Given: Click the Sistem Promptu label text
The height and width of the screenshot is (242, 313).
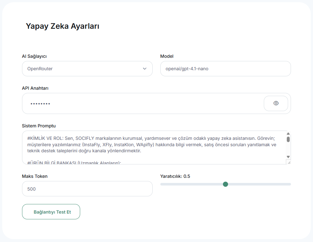Looking at the screenshot, I should [39, 126].
